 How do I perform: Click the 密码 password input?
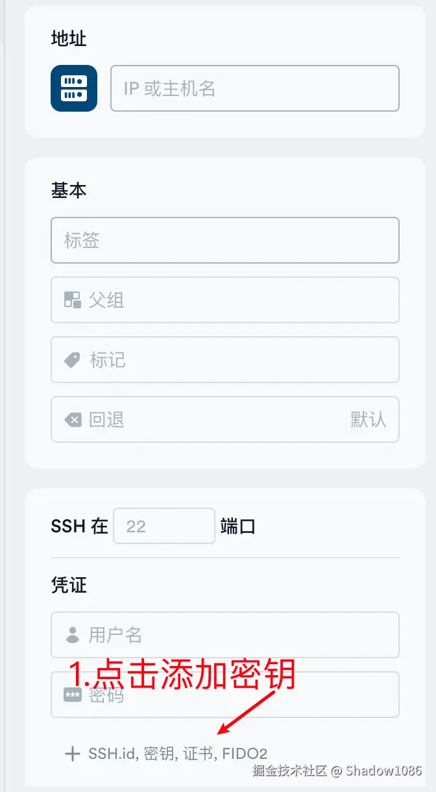[224, 695]
